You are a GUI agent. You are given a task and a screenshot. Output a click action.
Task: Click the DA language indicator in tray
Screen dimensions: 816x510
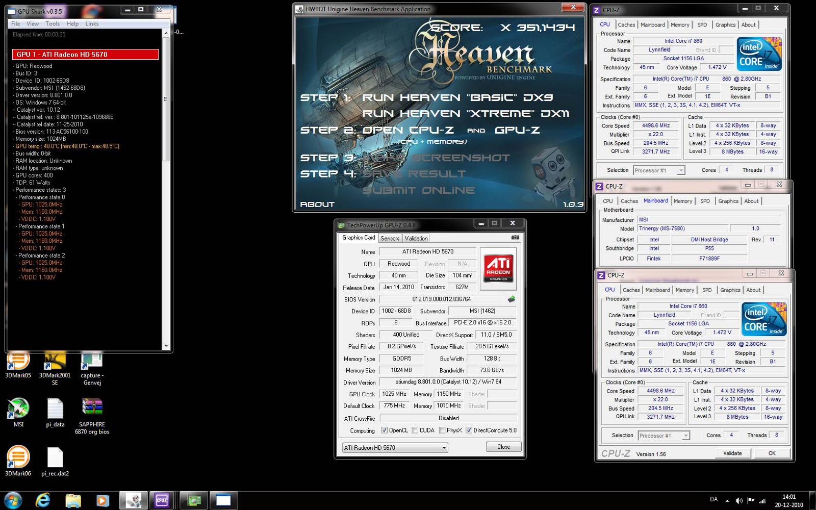(x=713, y=499)
